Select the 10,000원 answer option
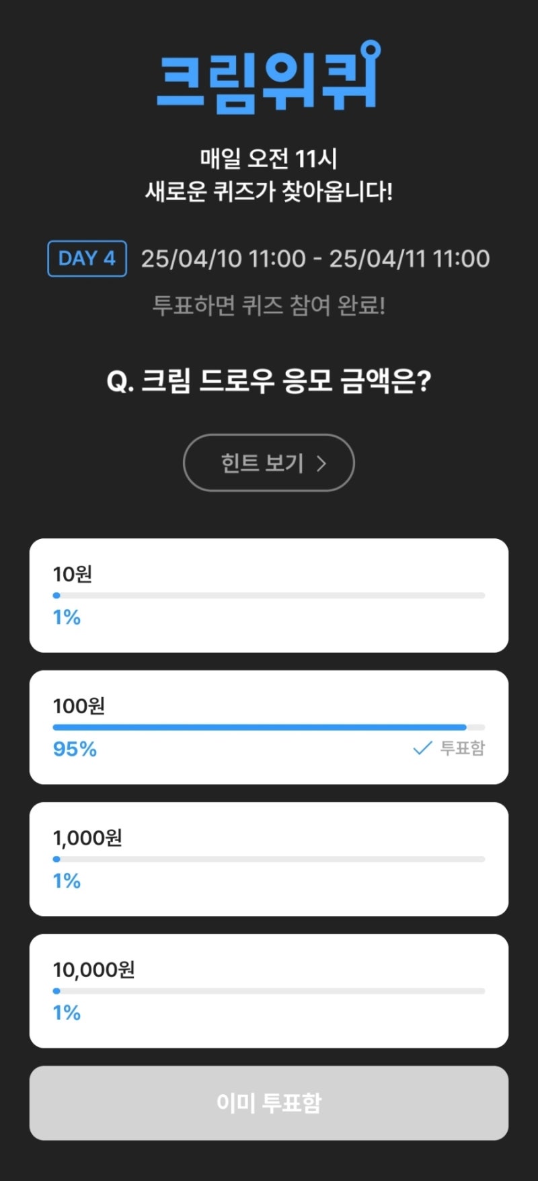The height and width of the screenshot is (1181, 538). [x=269, y=991]
